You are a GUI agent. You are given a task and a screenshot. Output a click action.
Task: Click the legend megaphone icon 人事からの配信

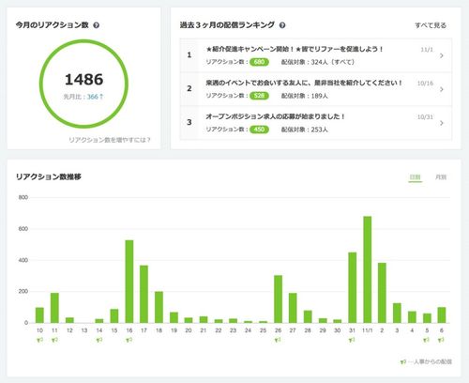403,361
